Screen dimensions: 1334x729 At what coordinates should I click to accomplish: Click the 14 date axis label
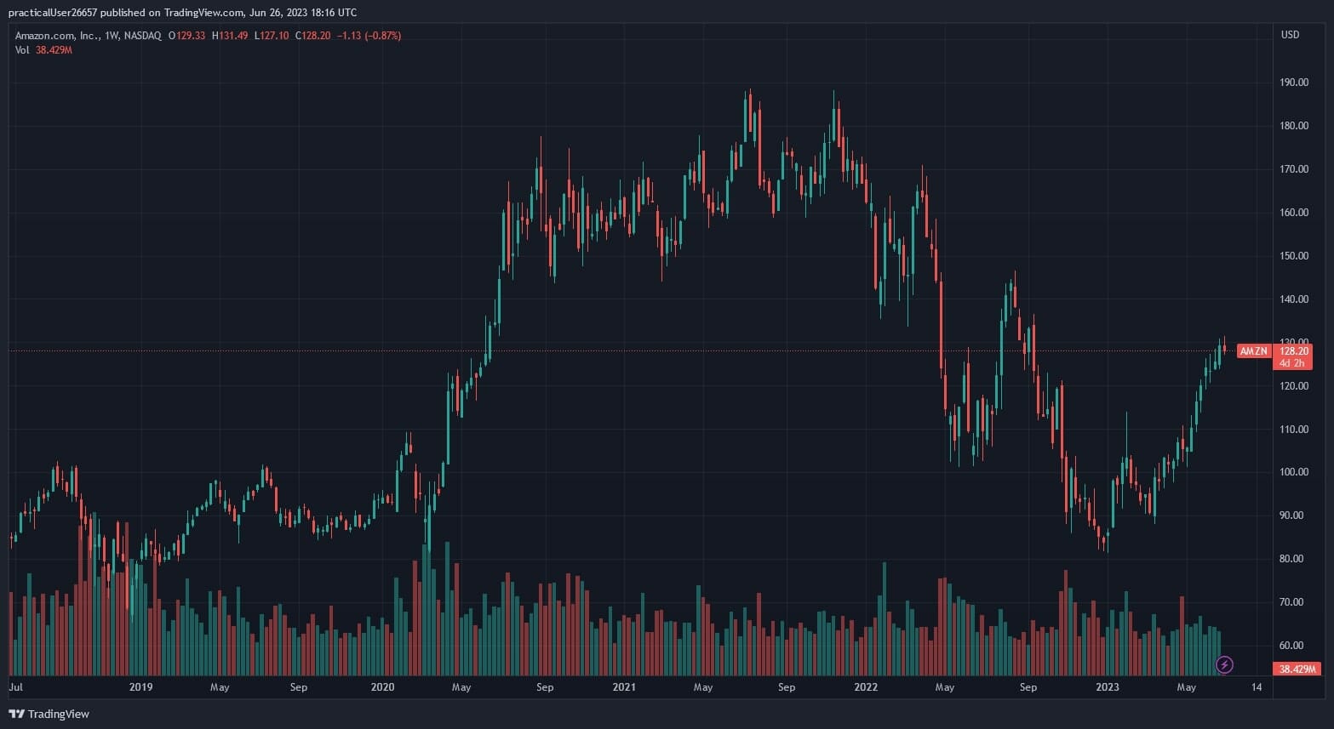[x=1257, y=687]
